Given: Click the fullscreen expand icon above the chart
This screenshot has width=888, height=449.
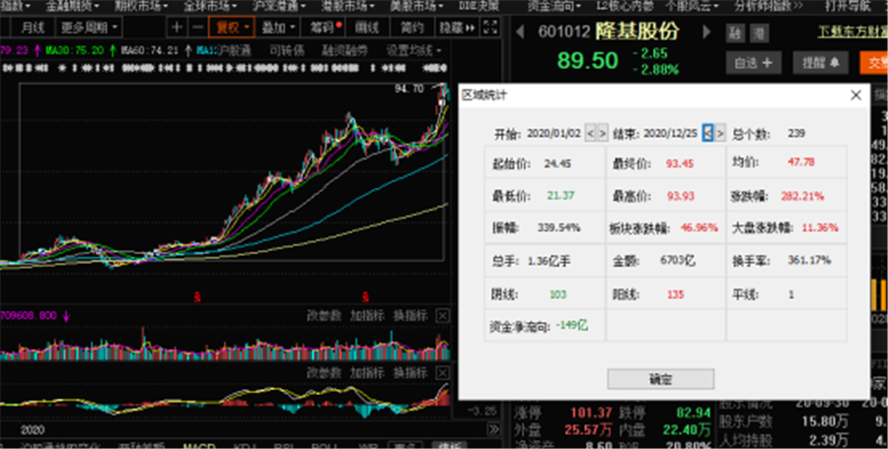Looking at the screenshot, I should click(499, 28).
